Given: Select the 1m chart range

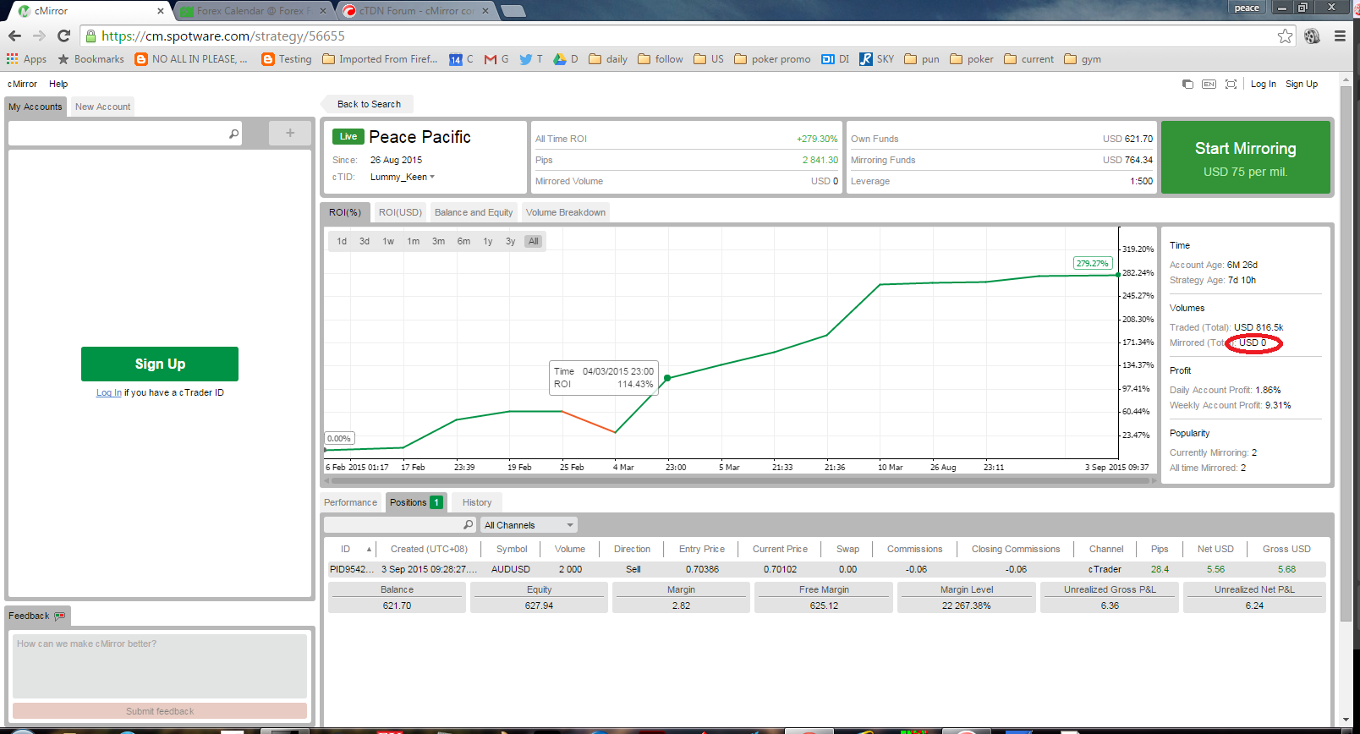Looking at the screenshot, I should coord(414,241).
